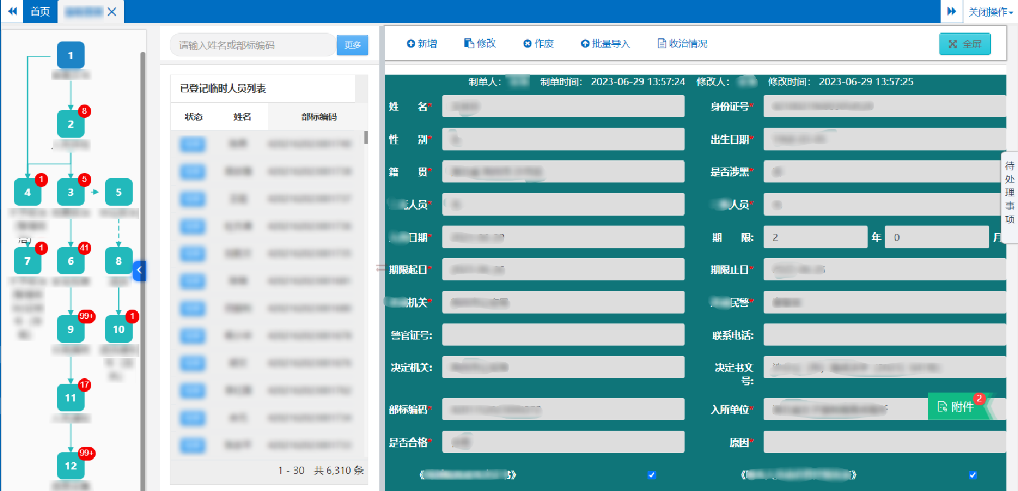Open the 出生日期 date field
The width and height of the screenshot is (1018, 491).
pyautogui.click(x=884, y=139)
